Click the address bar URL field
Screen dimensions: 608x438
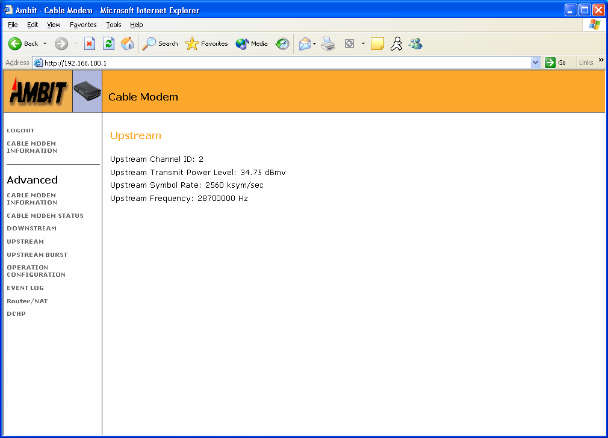point(287,63)
